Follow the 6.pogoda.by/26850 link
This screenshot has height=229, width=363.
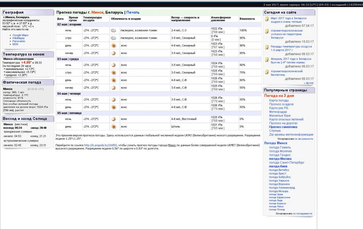click(x=100, y=145)
